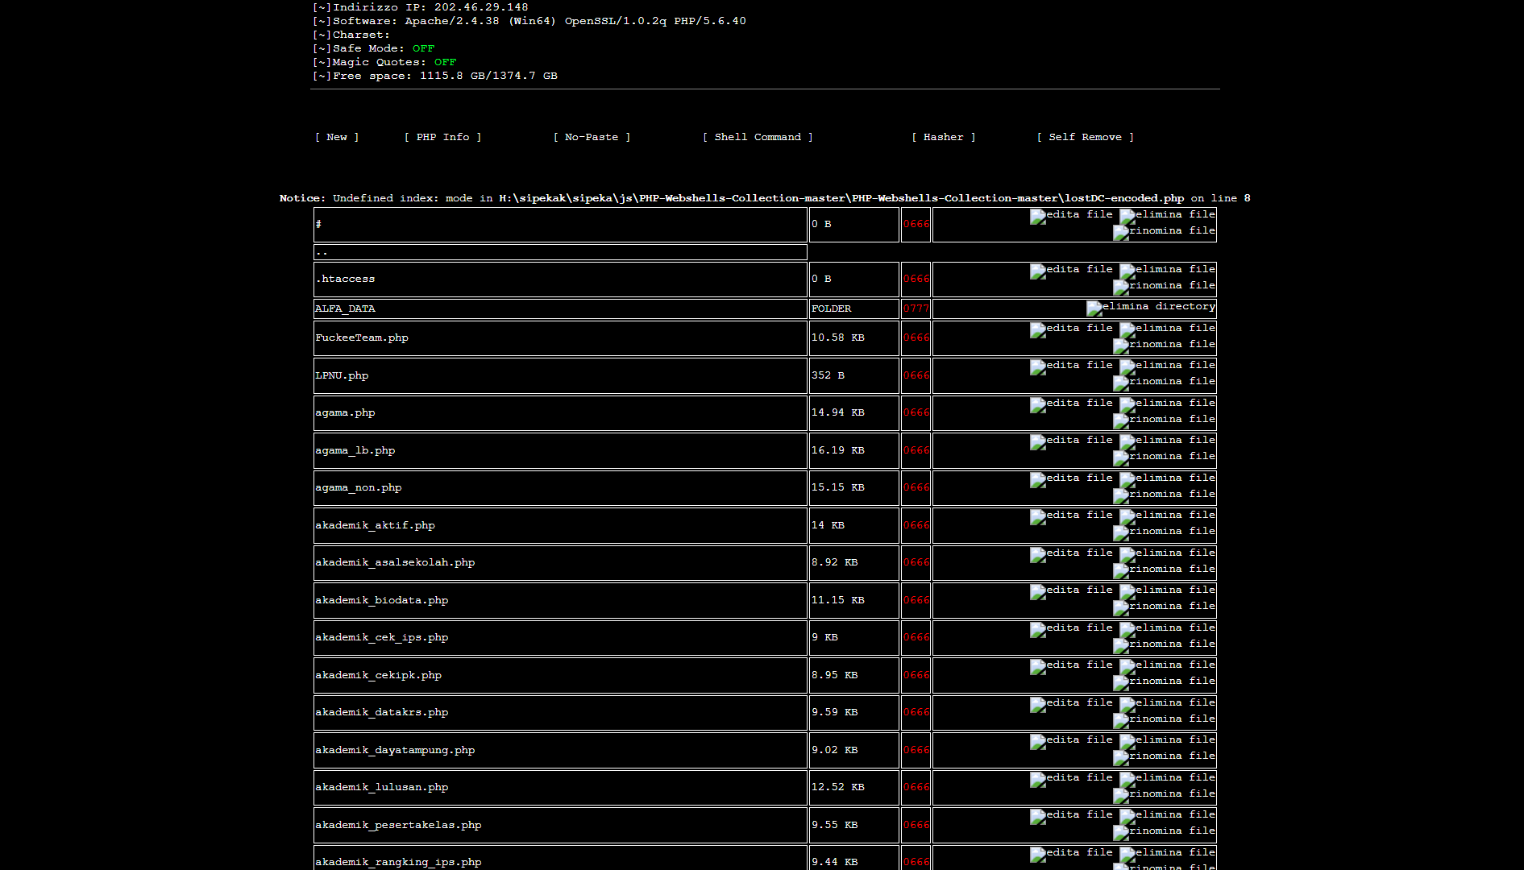The height and width of the screenshot is (870, 1524).
Task: Open akademik_rangking_ips.php file
Action: pyautogui.click(x=398, y=862)
